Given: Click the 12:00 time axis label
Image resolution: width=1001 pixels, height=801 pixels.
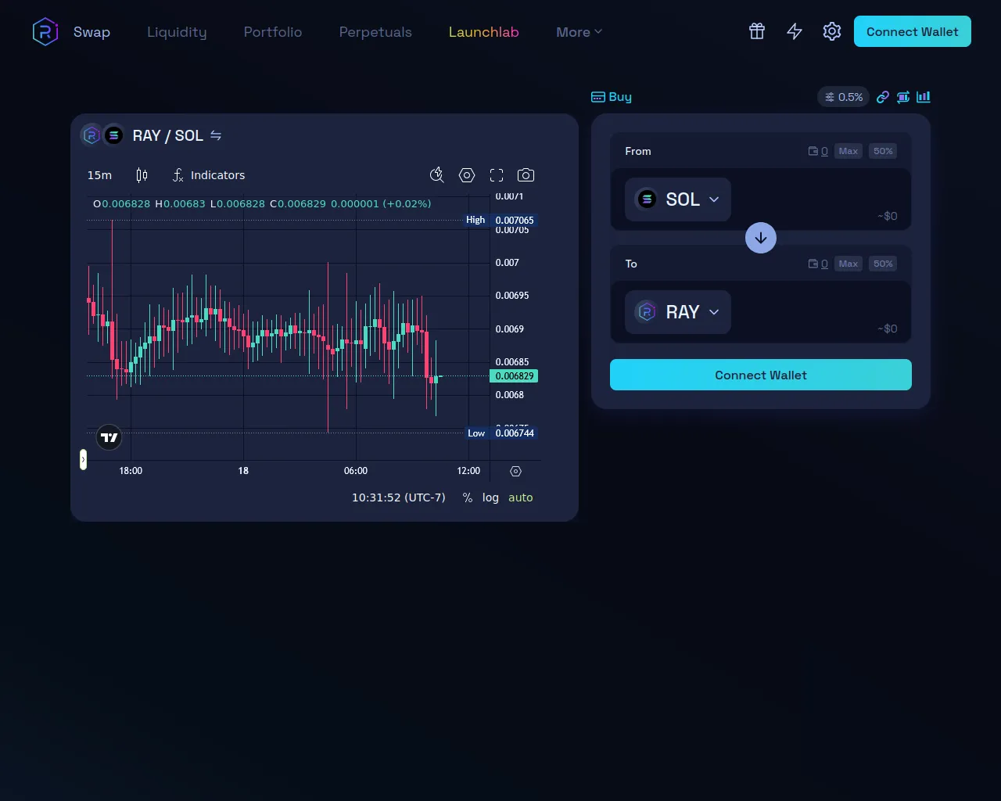Looking at the screenshot, I should coord(468,471).
